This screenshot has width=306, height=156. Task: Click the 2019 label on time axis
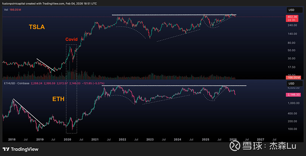pyautogui.click(x=40, y=140)
